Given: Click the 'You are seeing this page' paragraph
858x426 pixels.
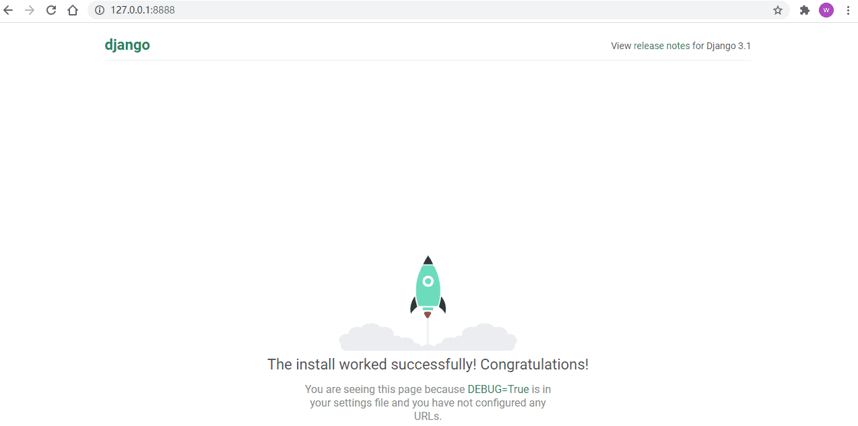Looking at the screenshot, I should pyautogui.click(x=428, y=402).
